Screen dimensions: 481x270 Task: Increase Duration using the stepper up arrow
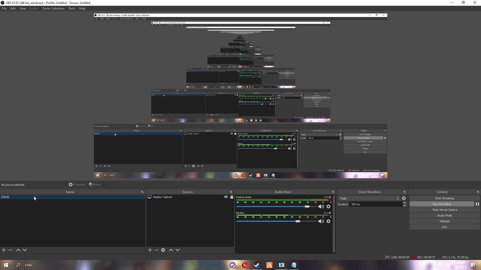[x=404, y=203]
